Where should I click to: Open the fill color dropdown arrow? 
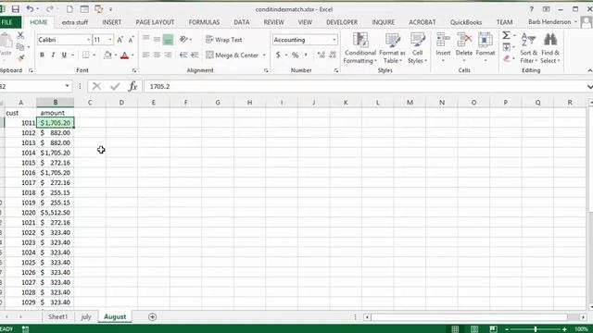[x=115, y=55]
